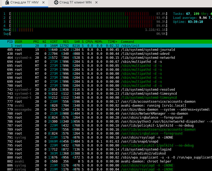Select the /usr/lib/snapd/snapd process row

107,141
